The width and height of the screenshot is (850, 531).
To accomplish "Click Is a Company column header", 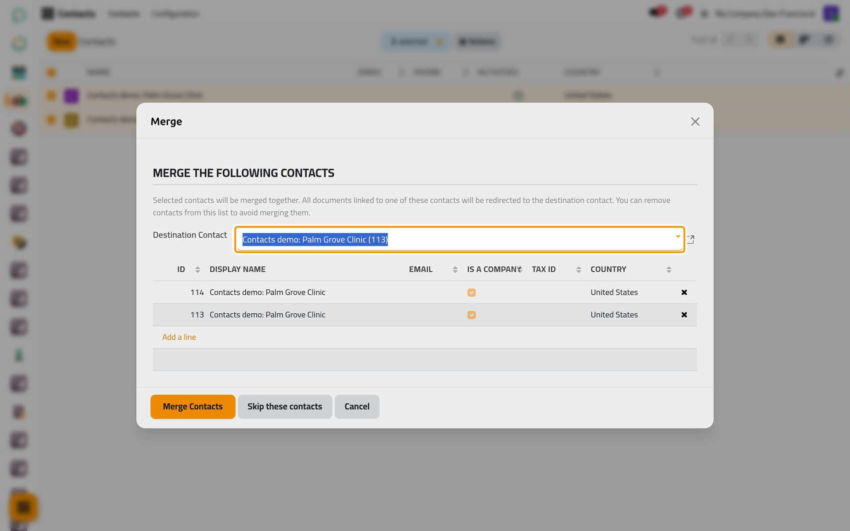I will pyautogui.click(x=494, y=269).
